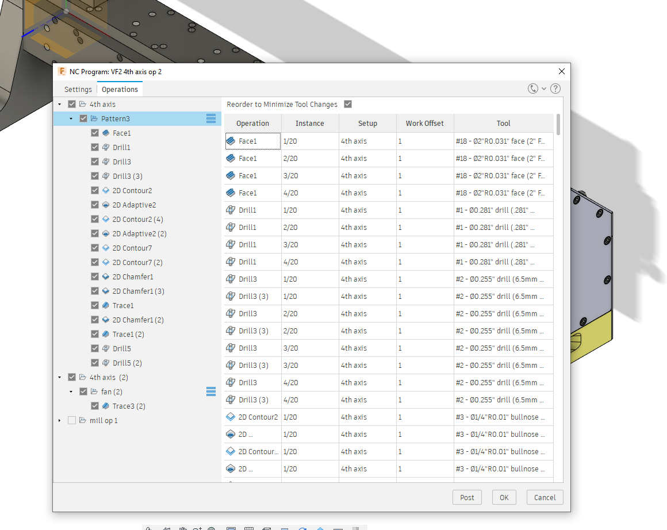
Task: Open the fan (2) reorder lines icon
Action: 211,391
